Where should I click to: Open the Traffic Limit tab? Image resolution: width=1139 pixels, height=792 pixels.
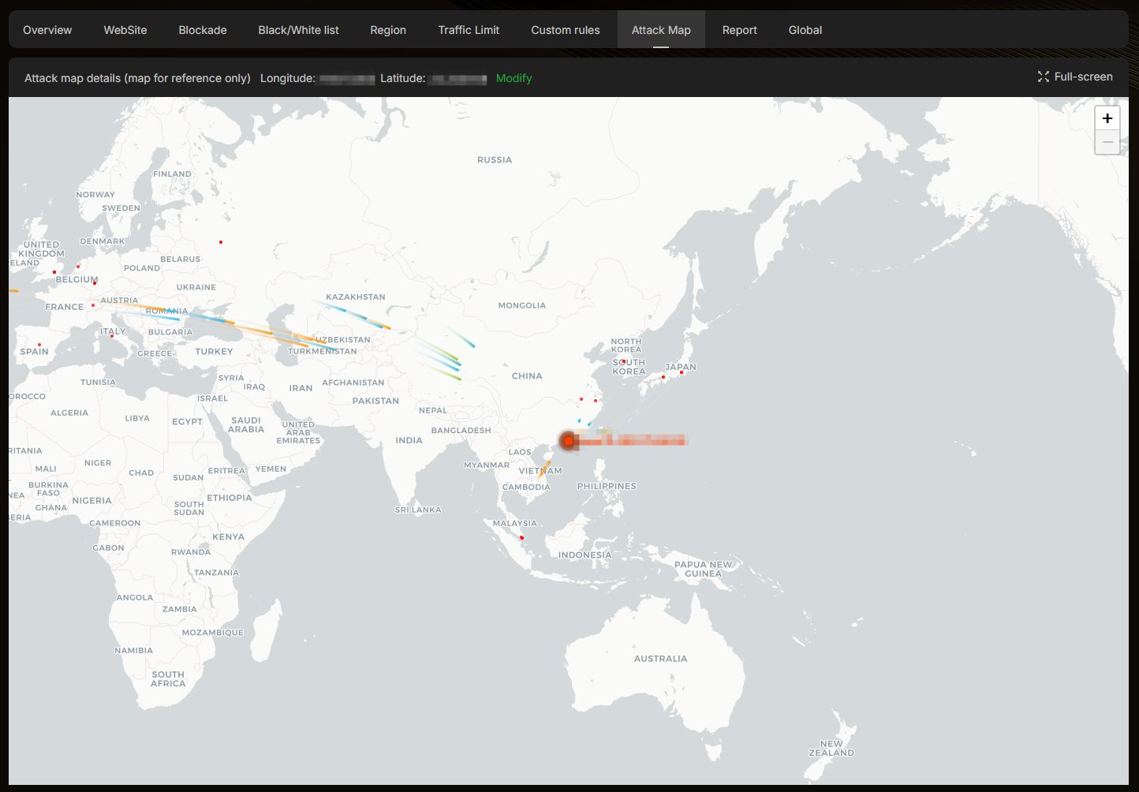(469, 30)
